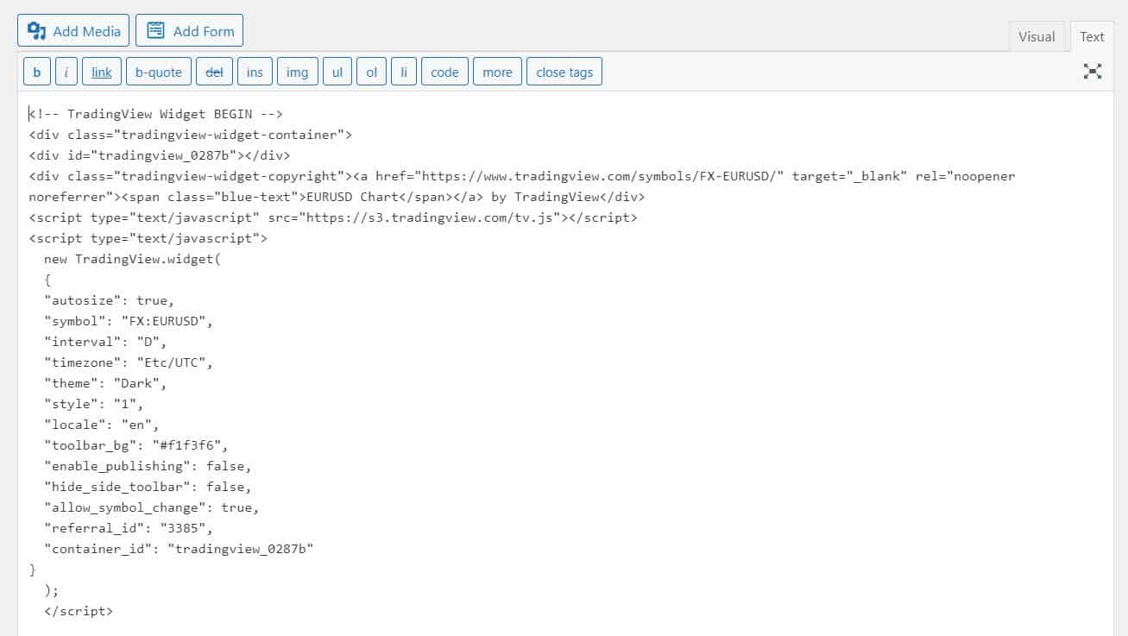Click the div id "tradingview_0287b" line
The width and height of the screenshot is (1128, 636).
coord(160,155)
